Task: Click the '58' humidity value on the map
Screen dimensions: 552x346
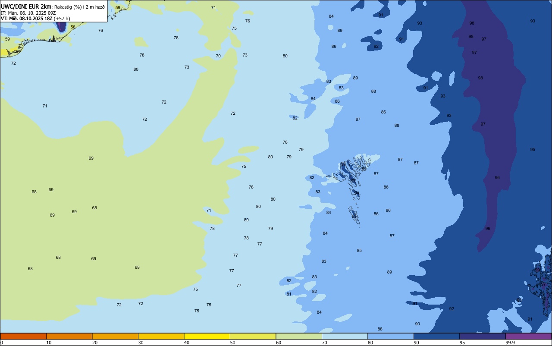Action: tap(73, 27)
